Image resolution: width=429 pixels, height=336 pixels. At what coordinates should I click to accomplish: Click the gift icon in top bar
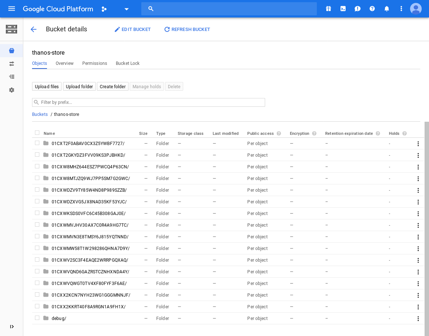click(x=328, y=9)
